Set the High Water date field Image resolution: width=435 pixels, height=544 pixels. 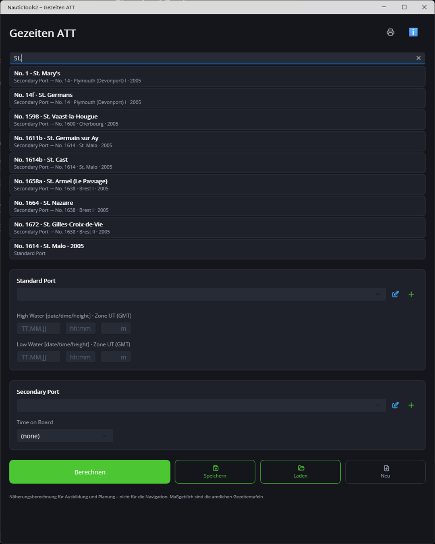coord(39,328)
